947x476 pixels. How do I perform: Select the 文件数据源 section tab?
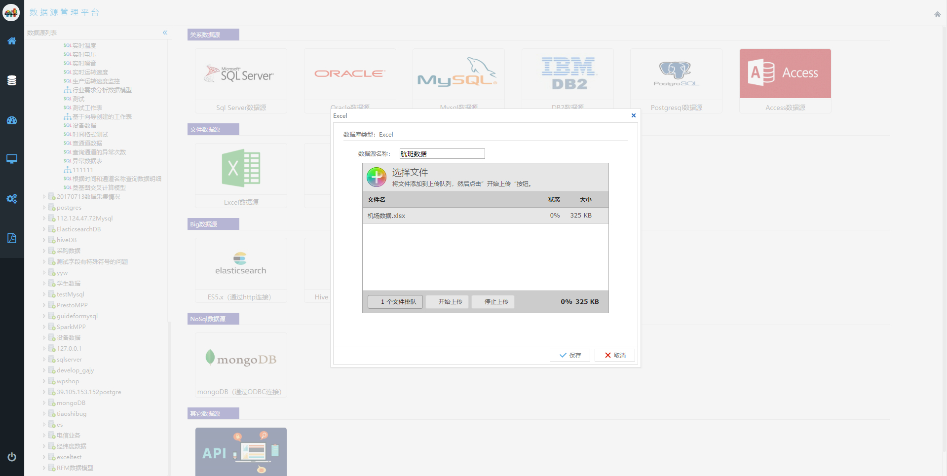[213, 130]
